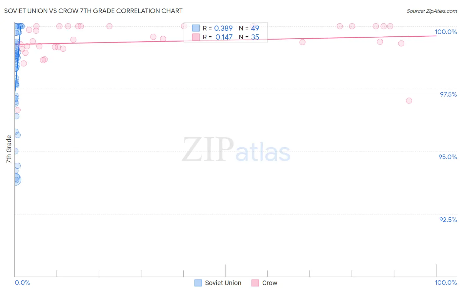Click the 100.0% y-axis tick label
The width and height of the screenshot is (461, 292).
pyautogui.click(x=446, y=32)
